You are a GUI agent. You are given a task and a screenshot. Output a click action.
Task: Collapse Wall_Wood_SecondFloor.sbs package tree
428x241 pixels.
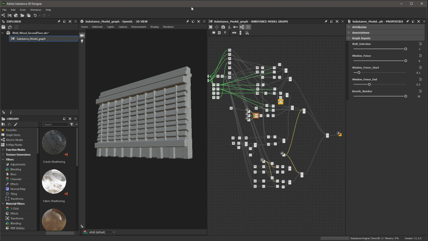click(3, 33)
